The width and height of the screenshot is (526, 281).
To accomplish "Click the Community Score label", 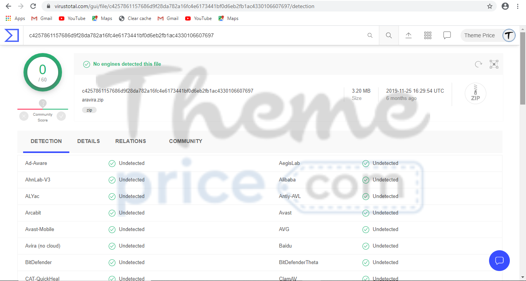I will pyautogui.click(x=43, y=117).
